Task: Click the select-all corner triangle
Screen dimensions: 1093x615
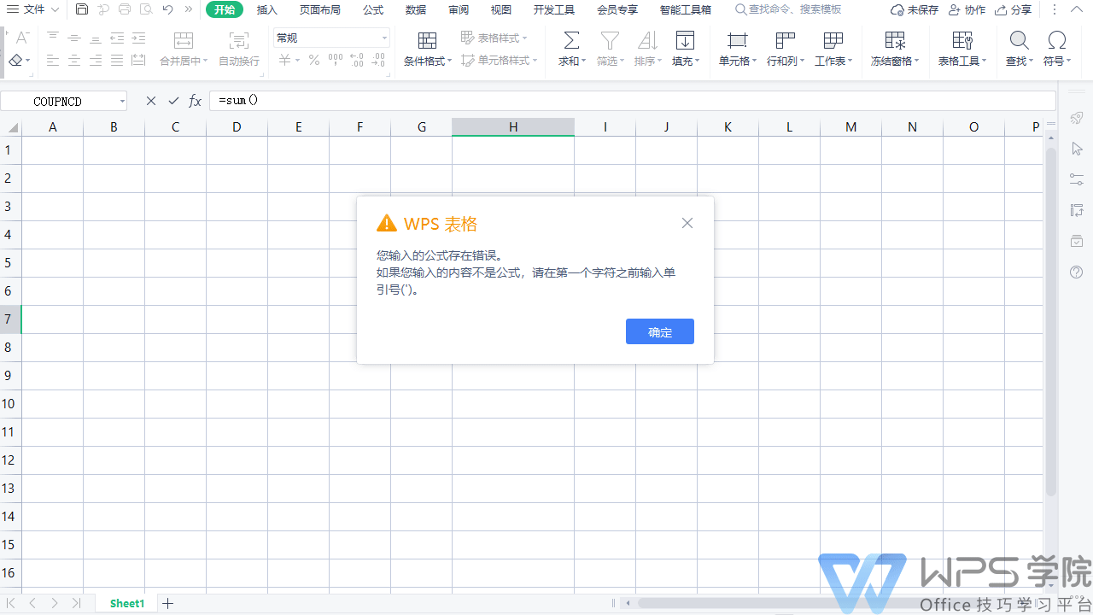Action: click(x=11, y=127)
